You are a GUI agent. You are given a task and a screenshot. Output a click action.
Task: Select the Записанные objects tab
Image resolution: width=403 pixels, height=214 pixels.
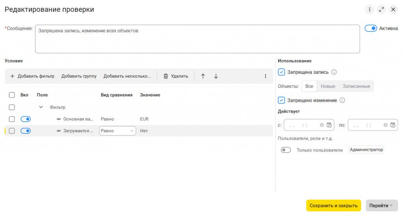pos(356,86)
